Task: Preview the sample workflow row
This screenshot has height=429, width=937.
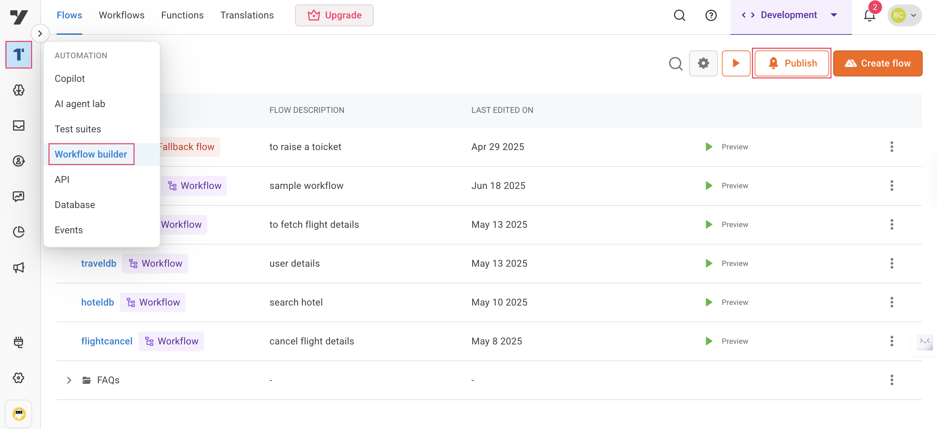Action: pyautogui.click(x=726, y=186)
